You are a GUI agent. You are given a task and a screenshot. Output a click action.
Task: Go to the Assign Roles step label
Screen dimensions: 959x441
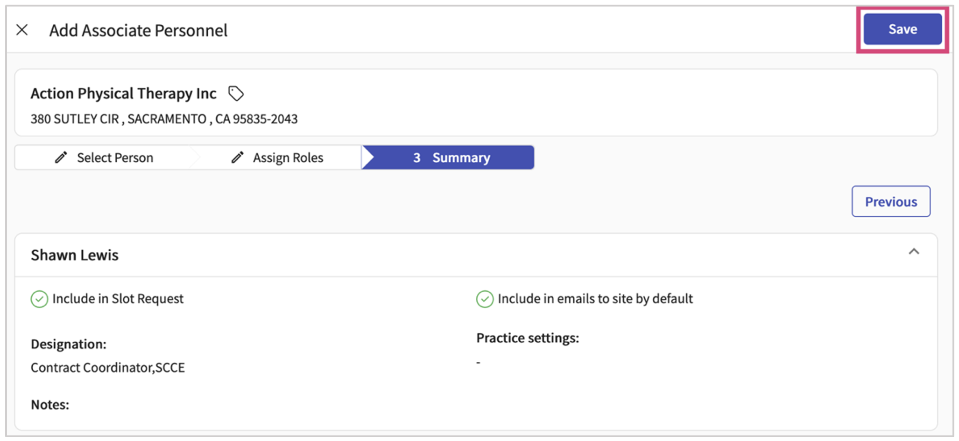tap(288, 158)
